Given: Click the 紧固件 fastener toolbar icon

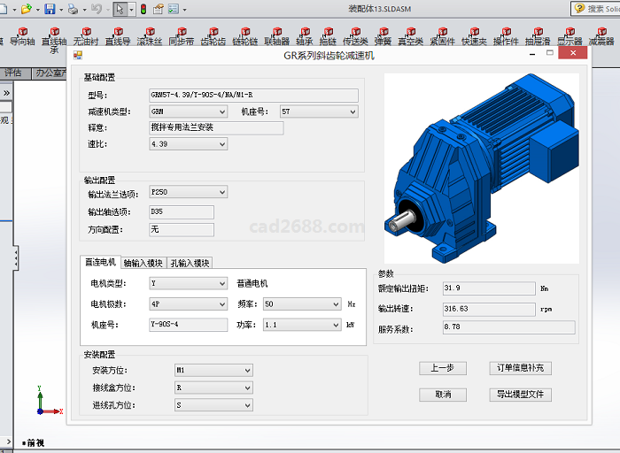Looking at the screenshot, I should (x=442, y=35).
